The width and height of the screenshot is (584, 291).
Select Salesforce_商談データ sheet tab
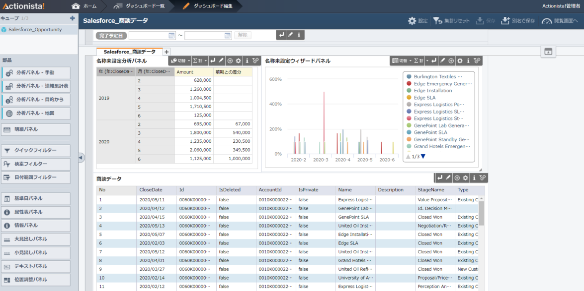coord(130,52)
